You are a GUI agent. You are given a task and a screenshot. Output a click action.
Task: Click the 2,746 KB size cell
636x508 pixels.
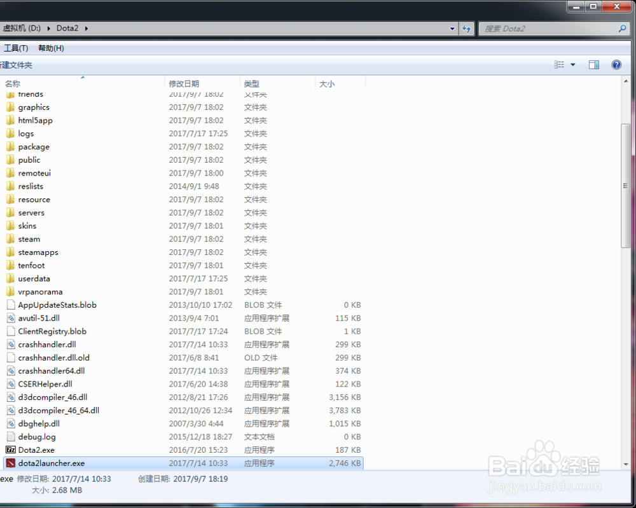pyautogui.click(x=345, y=463)
